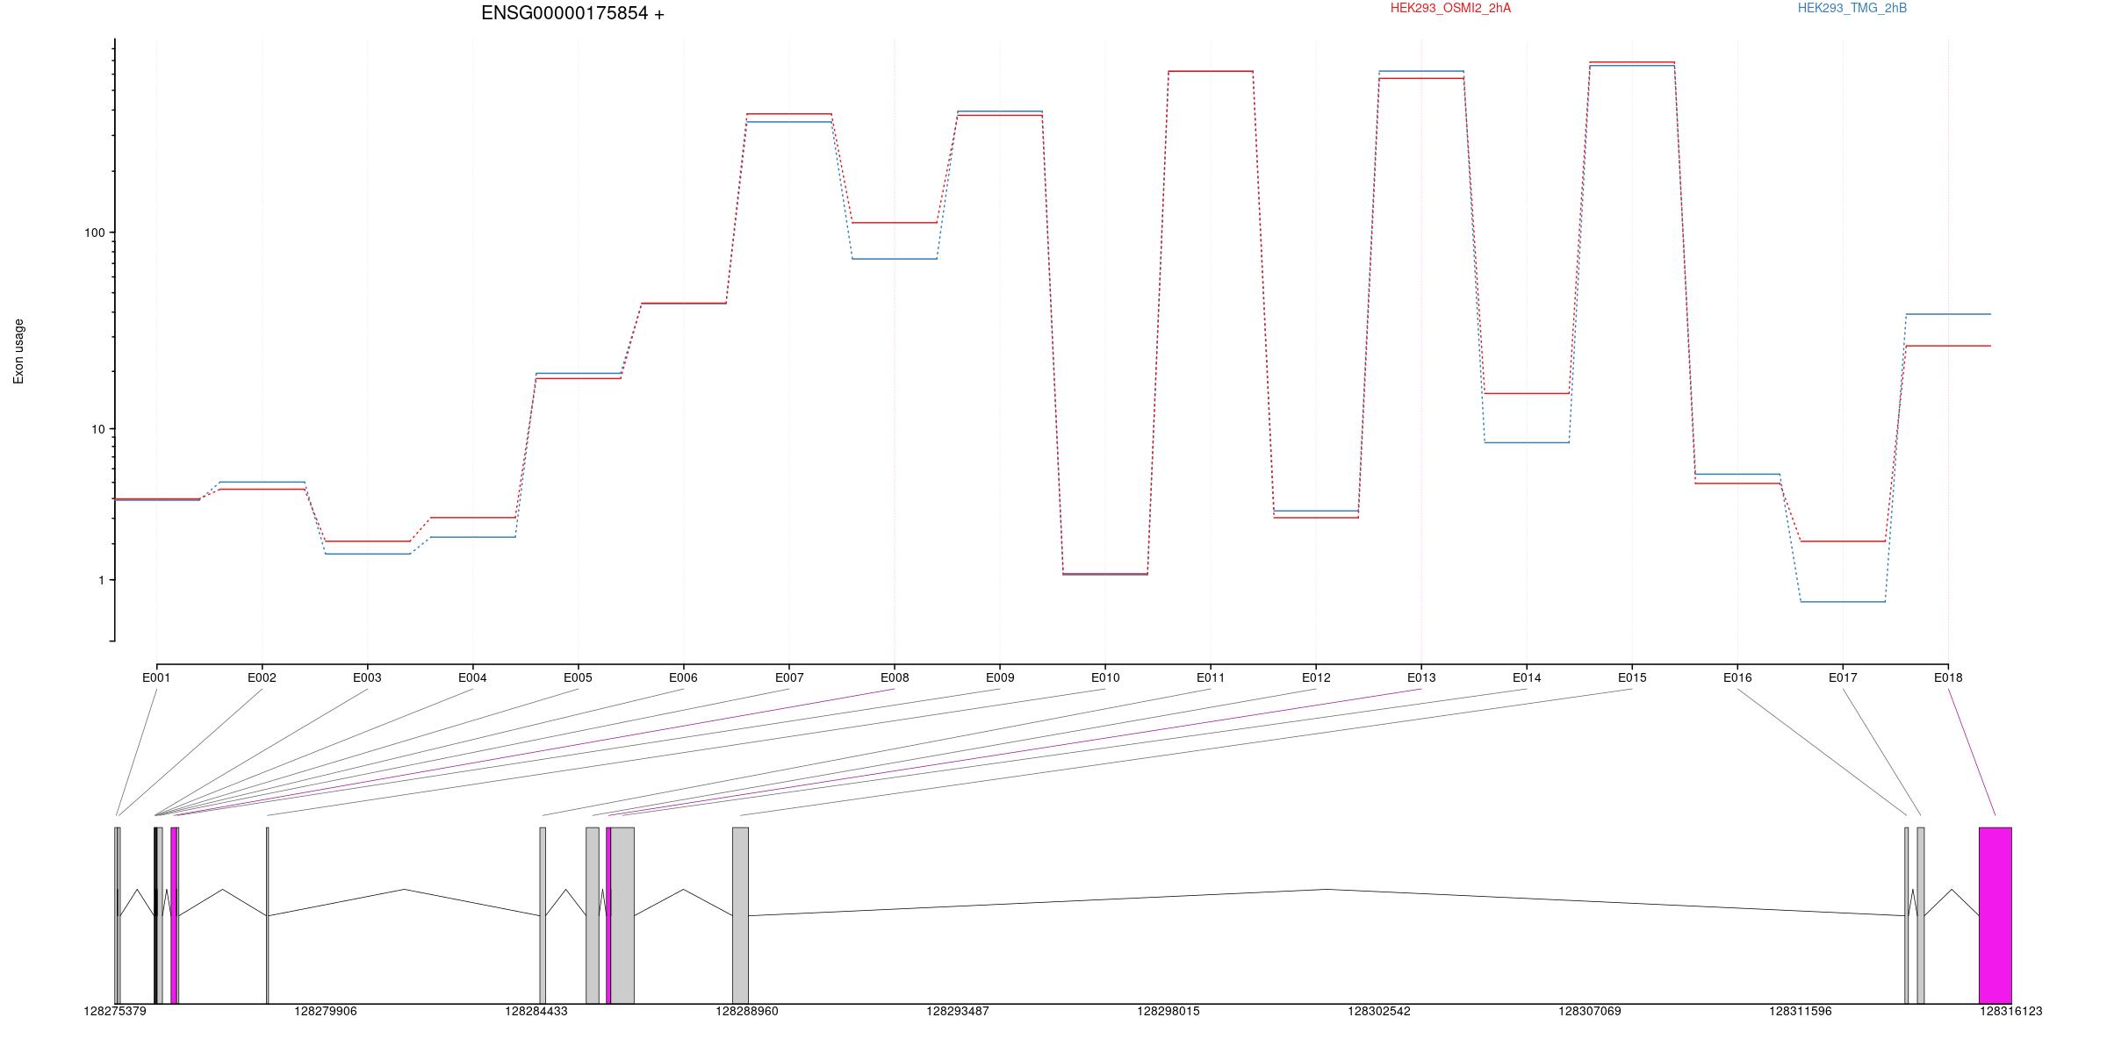Click the E005 exon label
The image size is (2107, 1053).
(578, 677)
